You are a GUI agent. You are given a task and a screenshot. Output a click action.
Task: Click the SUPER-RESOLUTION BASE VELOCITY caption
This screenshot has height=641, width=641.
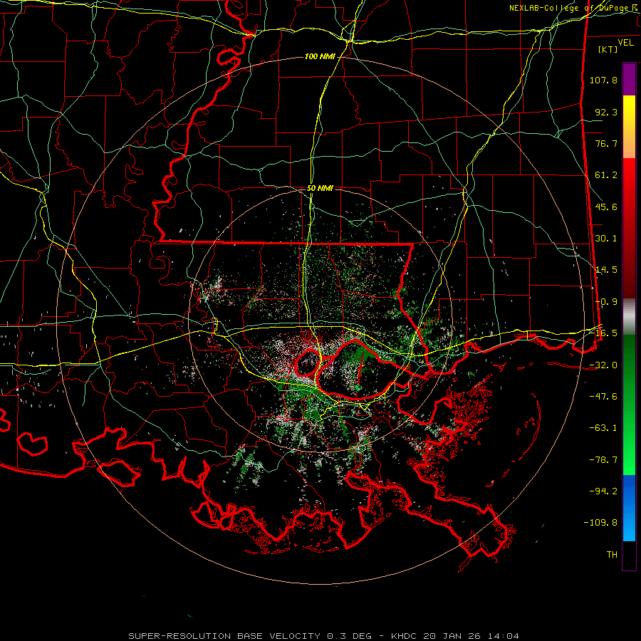point(324,636)
